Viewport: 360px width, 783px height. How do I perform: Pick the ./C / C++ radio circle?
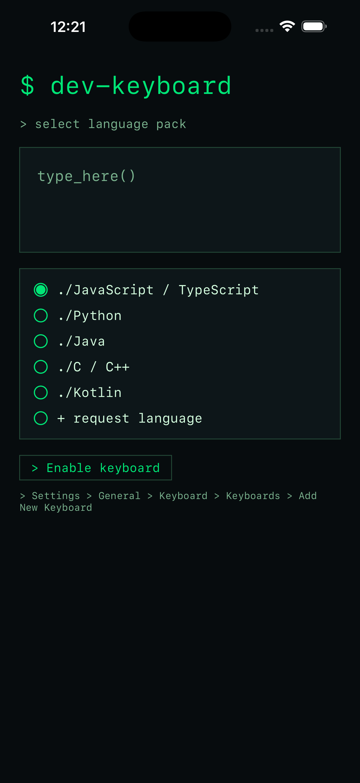(41, 367)
